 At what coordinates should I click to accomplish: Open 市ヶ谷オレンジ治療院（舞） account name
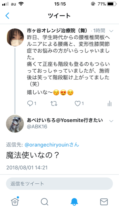tap(57, 31)
